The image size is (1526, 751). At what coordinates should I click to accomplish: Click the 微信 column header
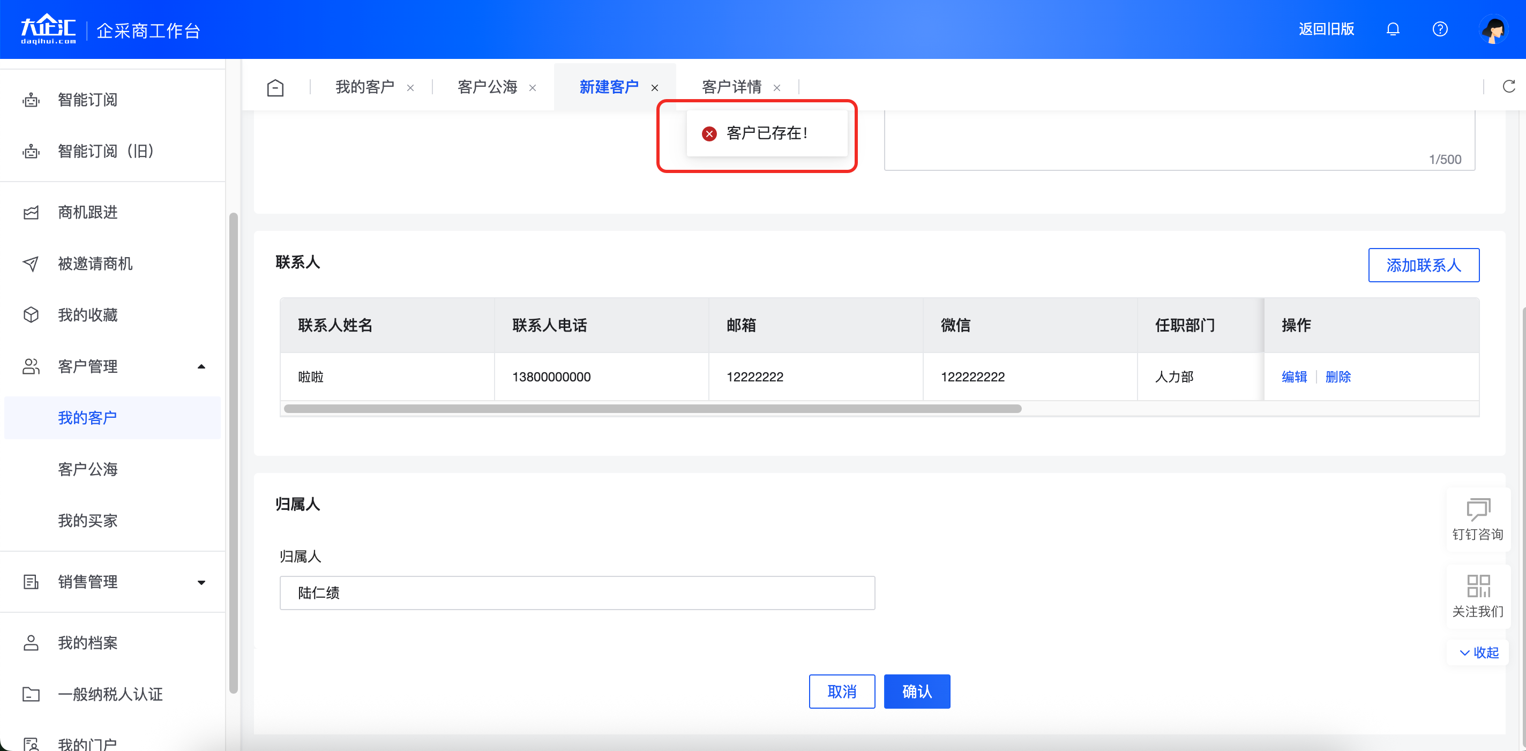coord(1030,325)
